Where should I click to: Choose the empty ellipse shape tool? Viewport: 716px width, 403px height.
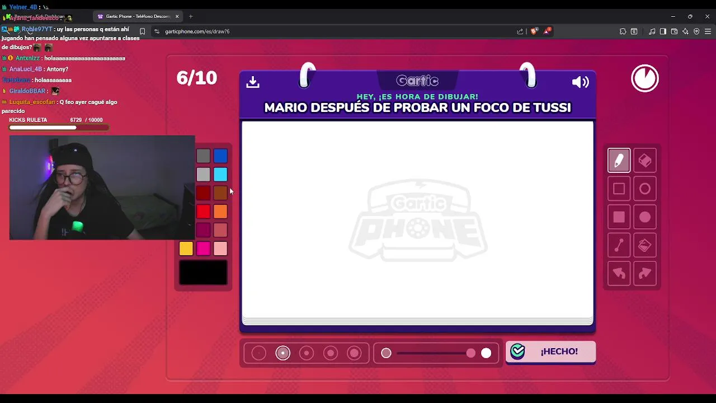[645, 189]
